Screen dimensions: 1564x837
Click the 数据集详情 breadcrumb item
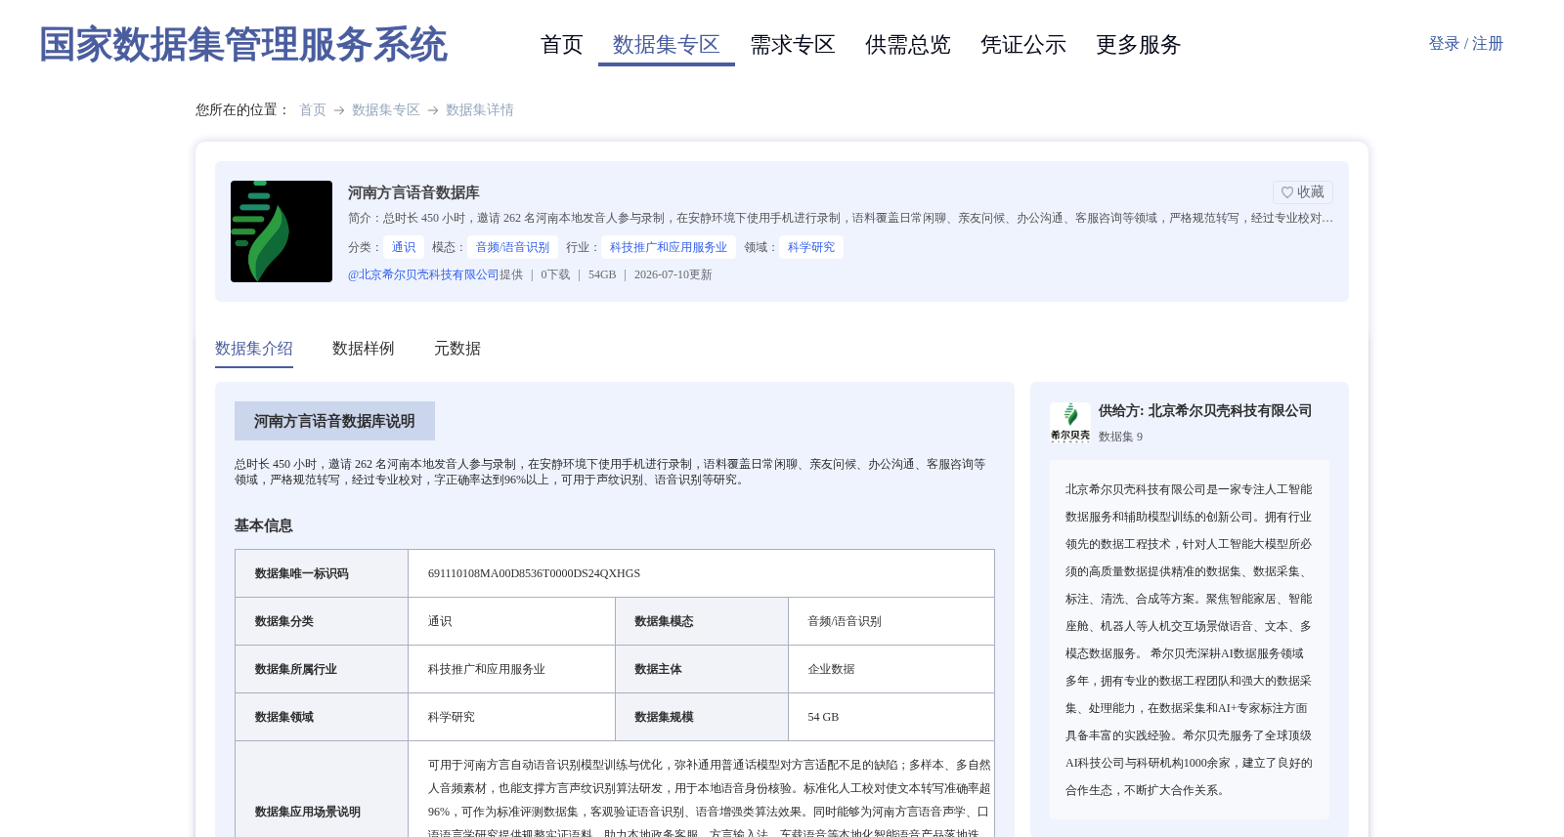[x=480, y=110]
